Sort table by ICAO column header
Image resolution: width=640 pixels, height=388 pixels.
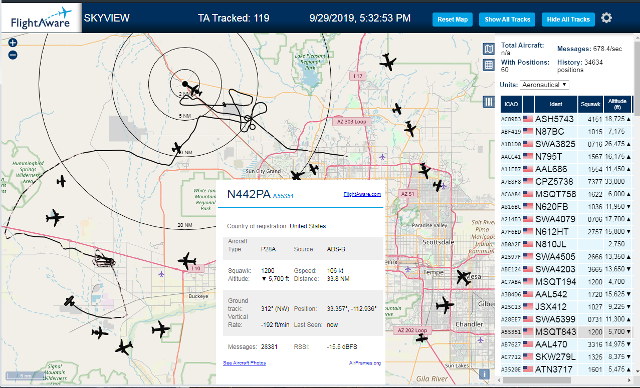(x=511, y=104)
